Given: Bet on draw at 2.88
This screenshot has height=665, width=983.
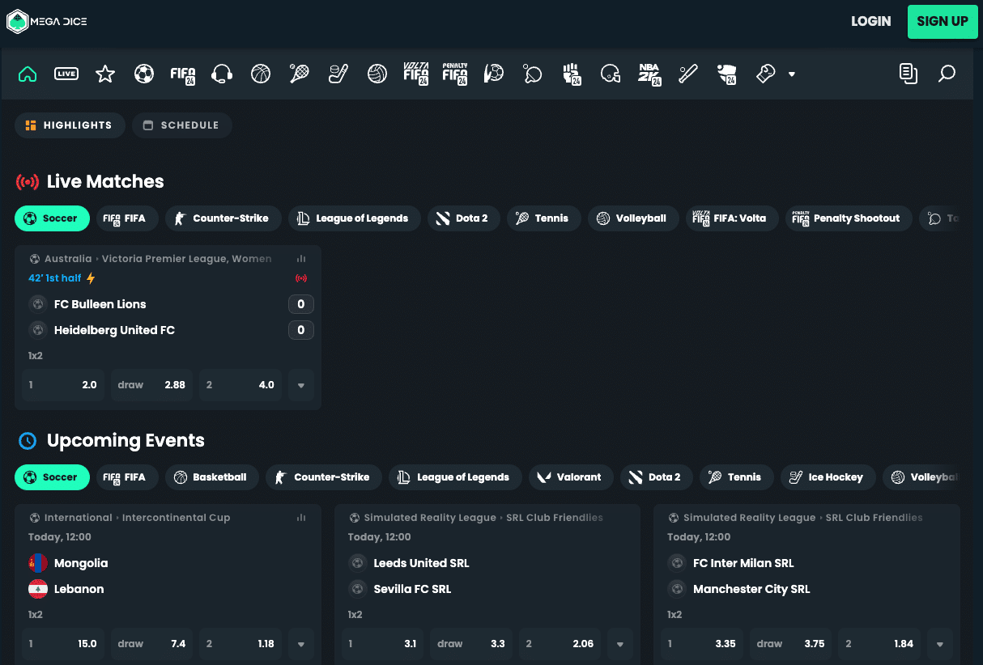Looking at the screenshot, I should pyautogui.click(x=152, y=385).
